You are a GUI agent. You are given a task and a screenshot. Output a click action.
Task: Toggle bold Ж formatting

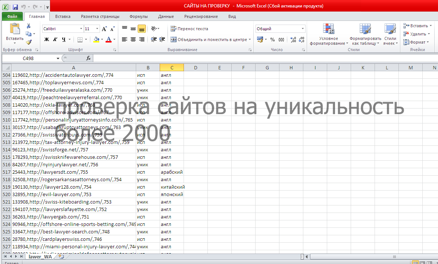tap(47, 40)
